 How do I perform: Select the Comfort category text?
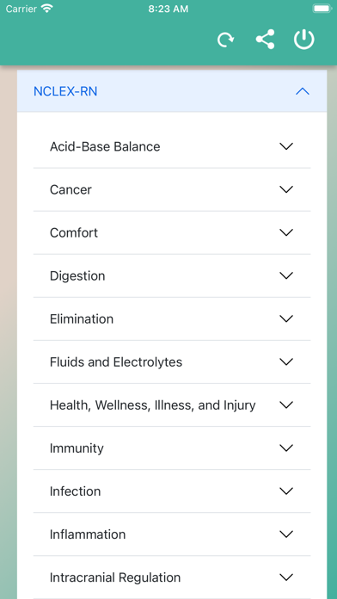[x=74, y=232]
